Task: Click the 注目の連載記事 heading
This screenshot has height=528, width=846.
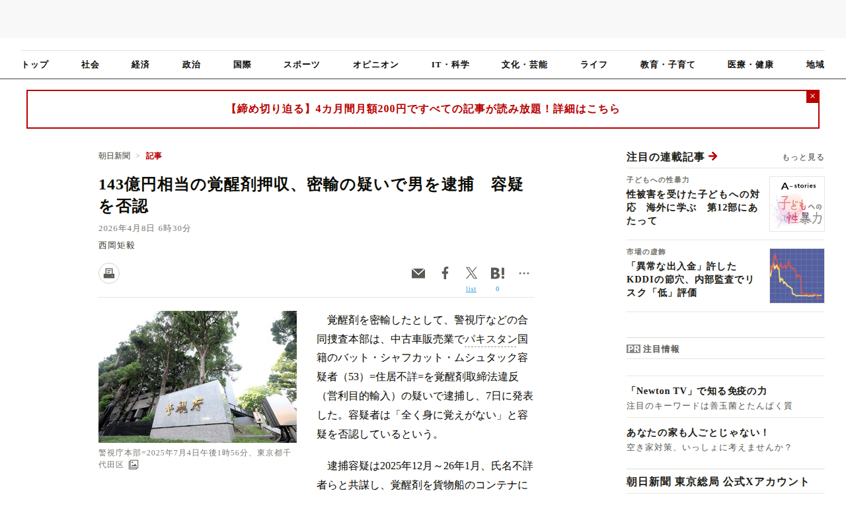Action: (x=666, y=156)
